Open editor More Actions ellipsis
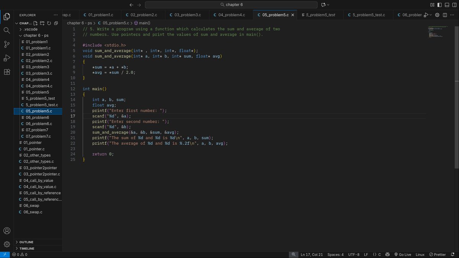The image size is (459, 258). (x=452, y=15)
